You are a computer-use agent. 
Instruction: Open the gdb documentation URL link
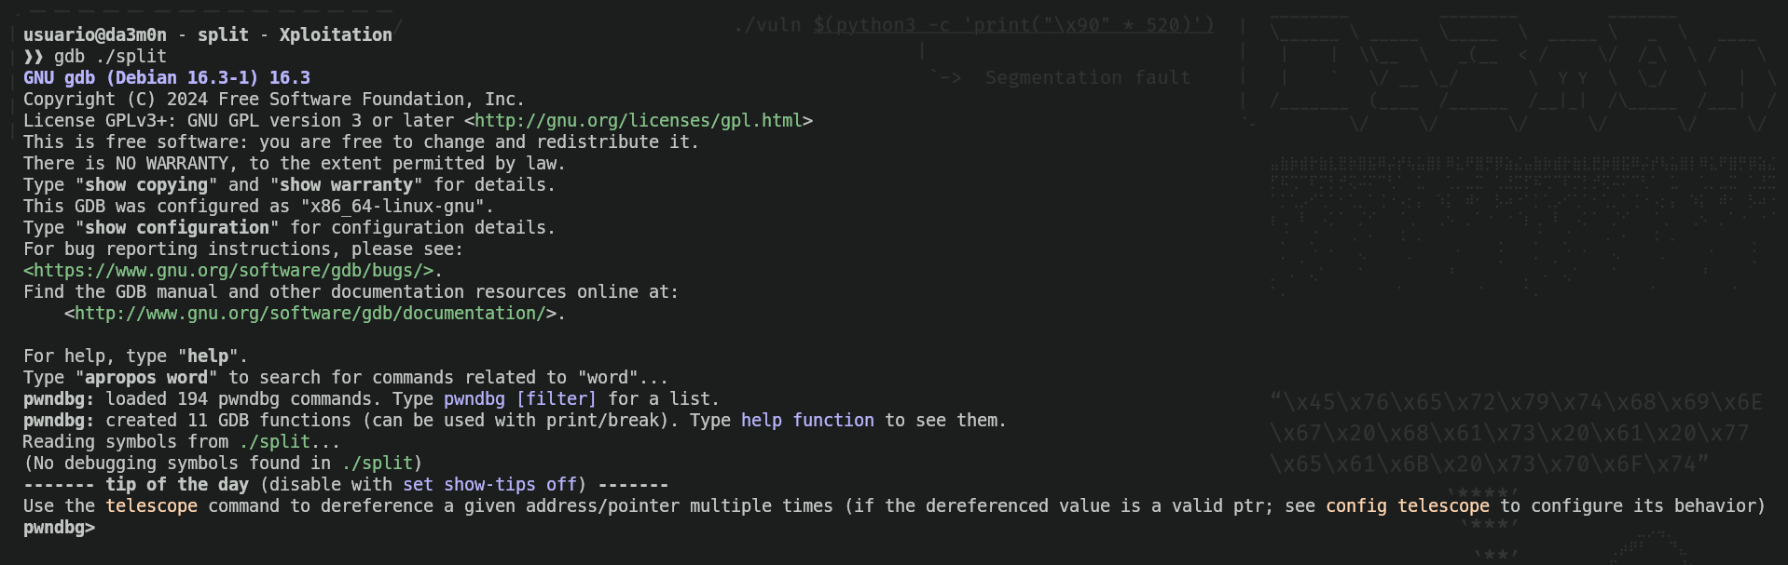310,314
